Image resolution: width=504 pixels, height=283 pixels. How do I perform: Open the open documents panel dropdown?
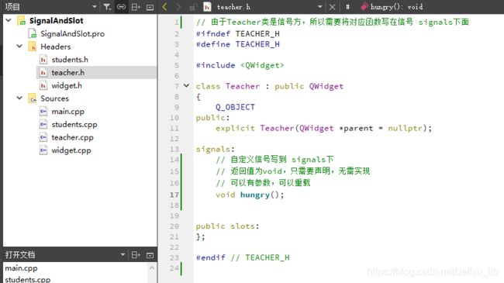click(123, 254)
